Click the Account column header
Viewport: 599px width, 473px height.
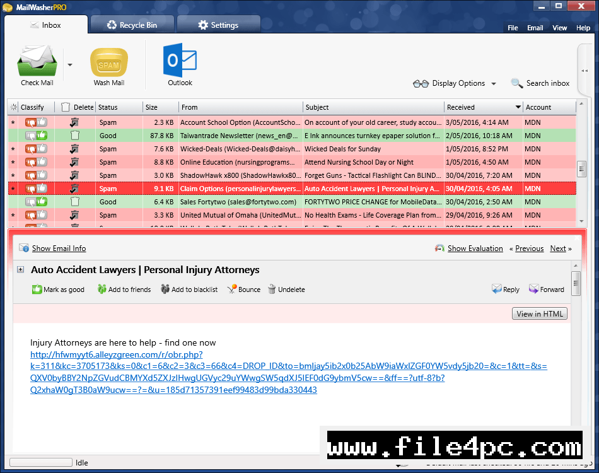pos(549,107)
